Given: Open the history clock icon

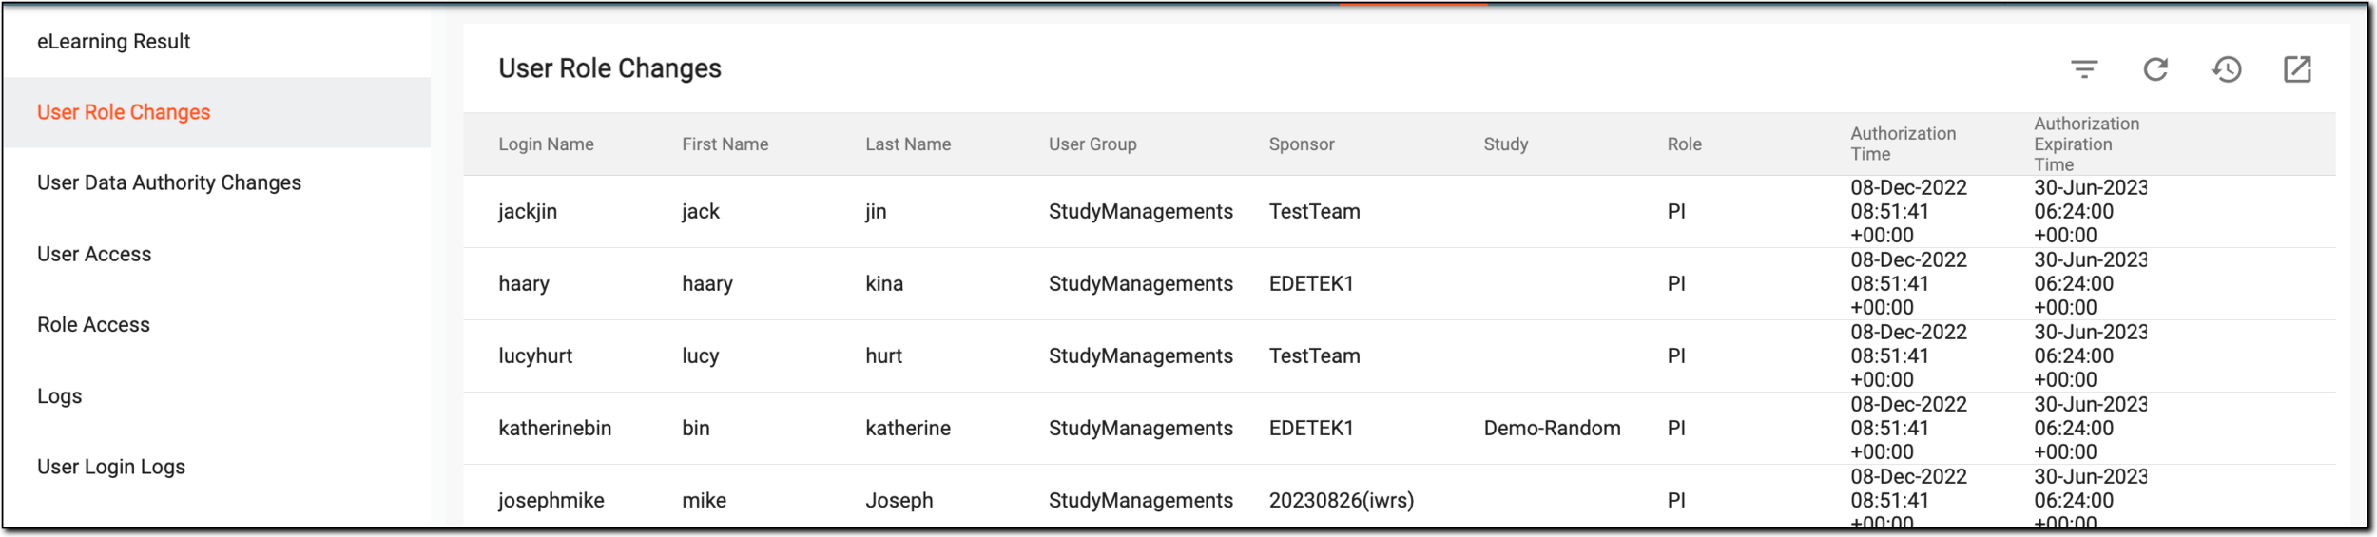Looking at the screenshot, I should pyautogui.click(x=2227, y=69).
